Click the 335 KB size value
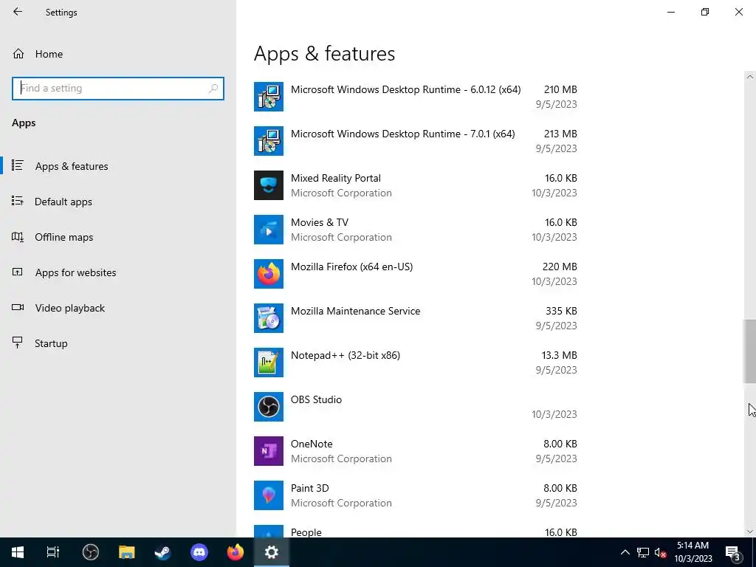The image size is (756, 567). [x=561, y=312]
